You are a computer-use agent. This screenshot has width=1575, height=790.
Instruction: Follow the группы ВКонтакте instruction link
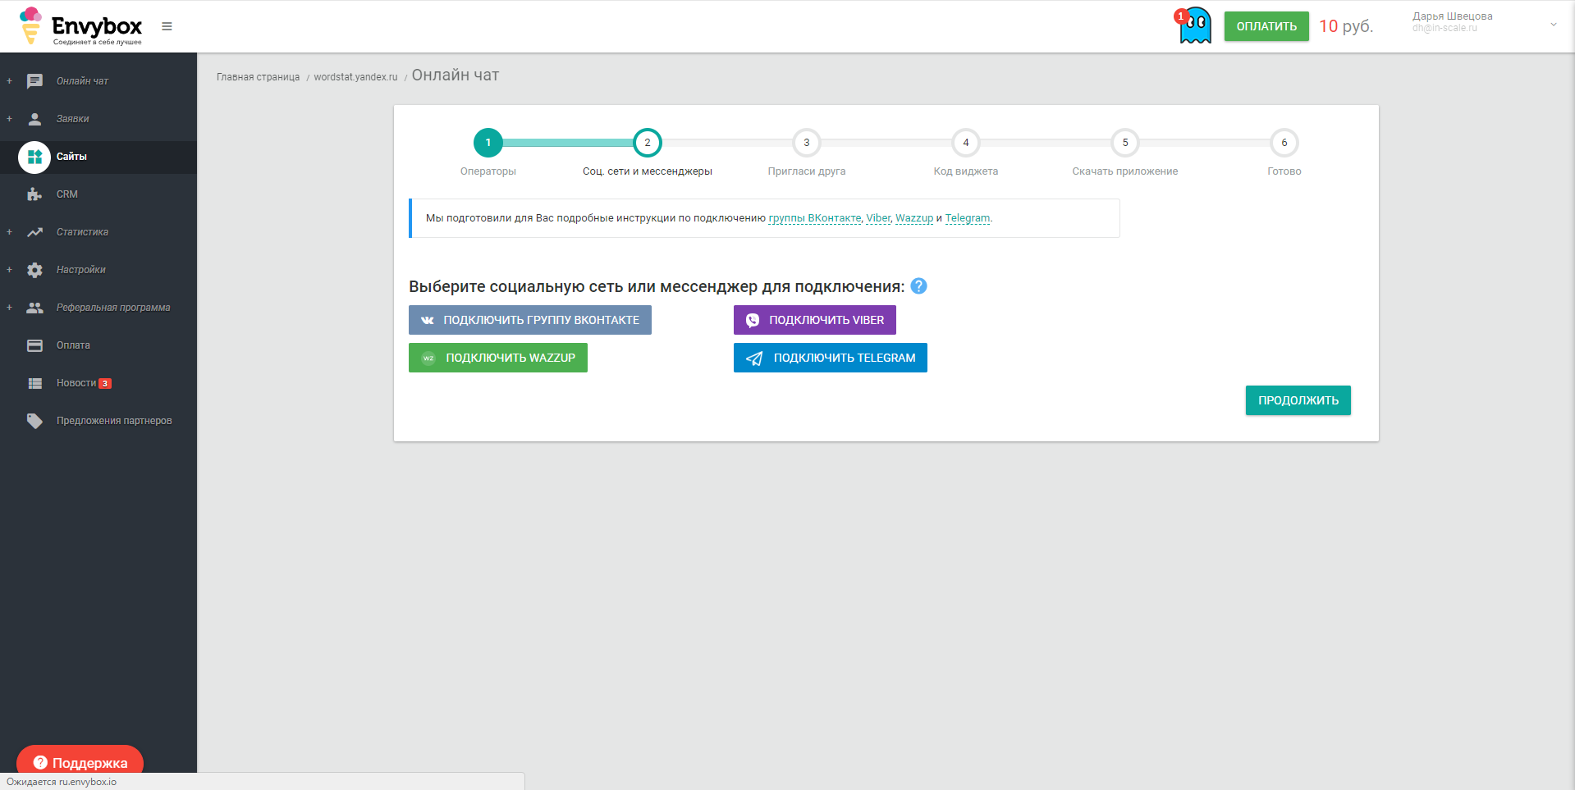(x=815, y=218)
